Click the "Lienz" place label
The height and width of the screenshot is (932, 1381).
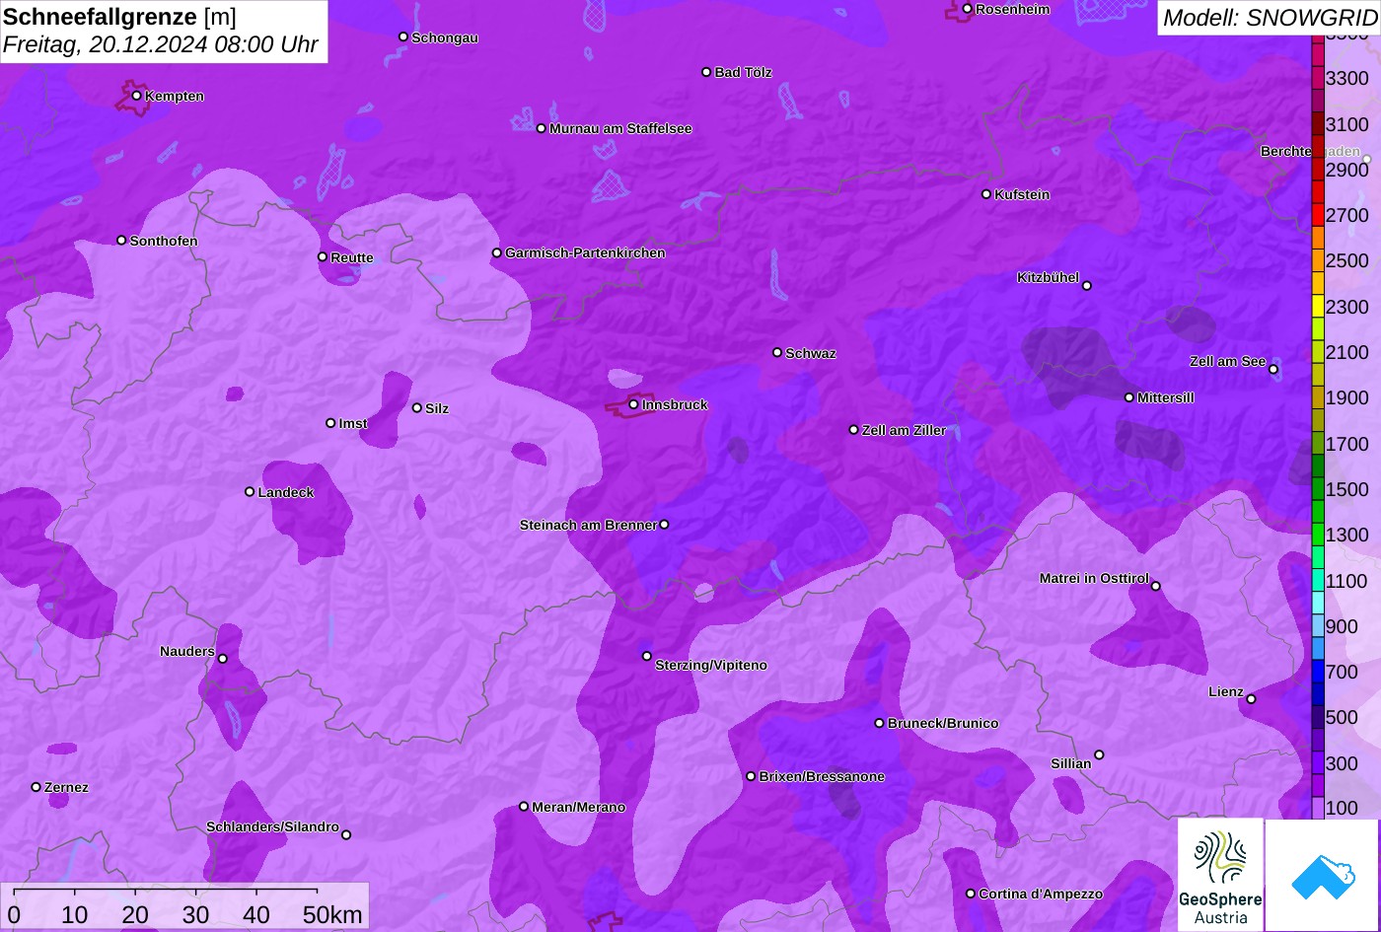pos(1226,692)
